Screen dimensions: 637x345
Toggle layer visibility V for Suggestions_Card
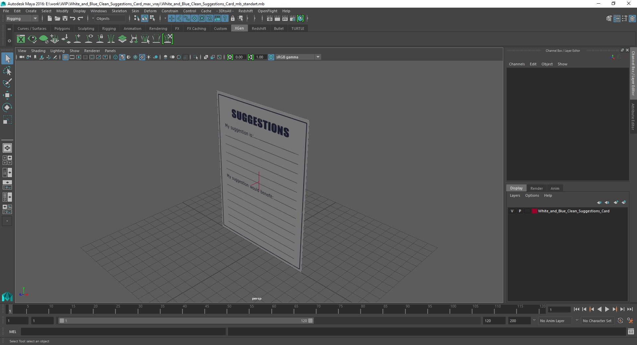[x=512, y=211]
